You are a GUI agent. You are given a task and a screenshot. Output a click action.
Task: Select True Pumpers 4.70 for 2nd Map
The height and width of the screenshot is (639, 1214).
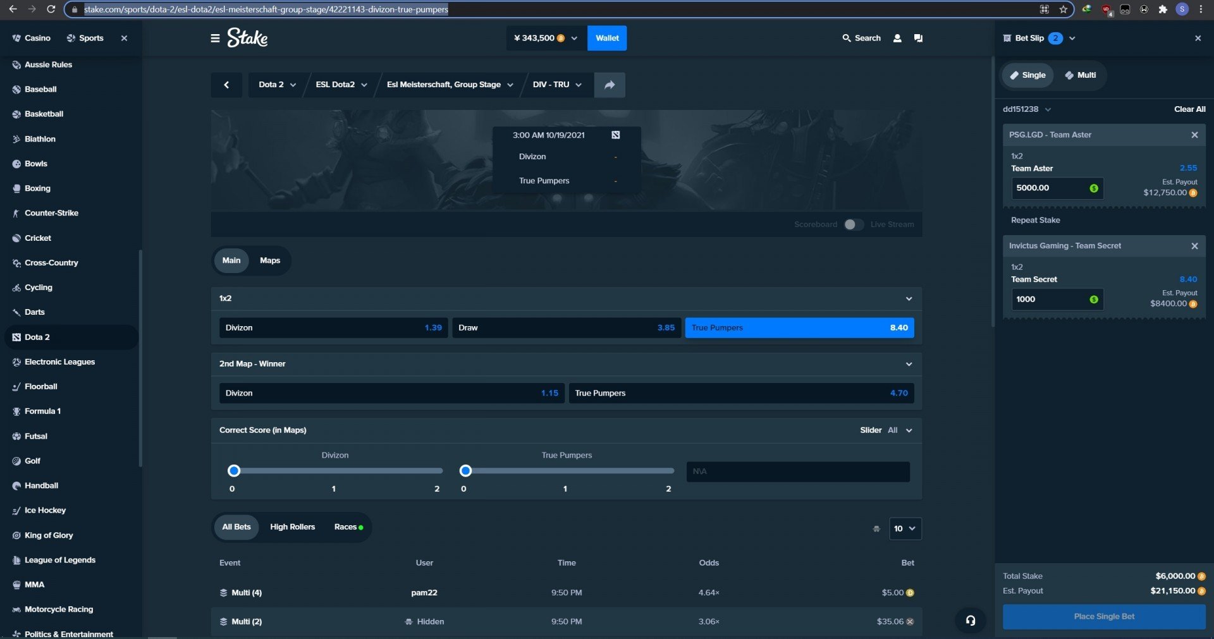[x=741, y=393]
